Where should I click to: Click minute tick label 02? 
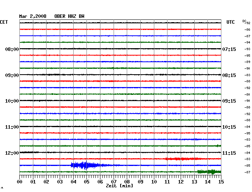pyautogui.click(x=46, y=182)
